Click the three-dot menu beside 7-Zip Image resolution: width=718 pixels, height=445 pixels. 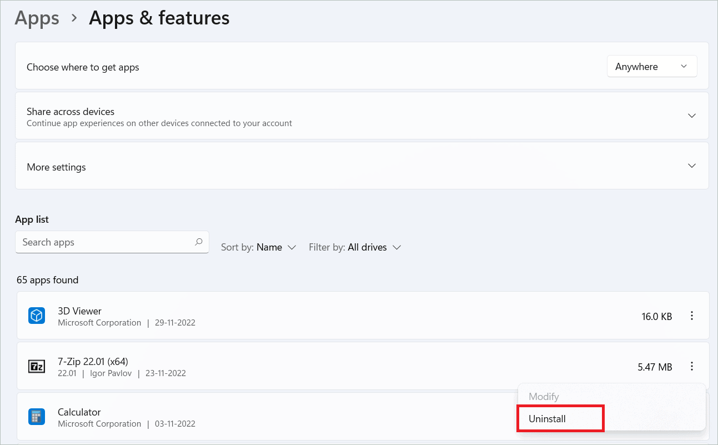click(x=691, y=367)
